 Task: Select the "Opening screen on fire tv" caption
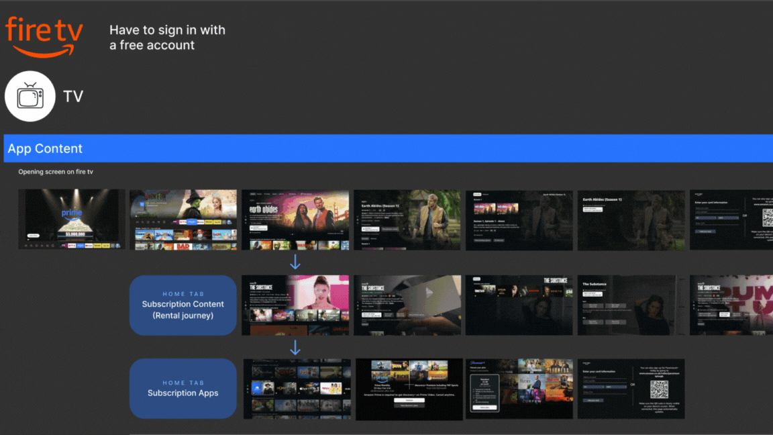tap(56, 172)
